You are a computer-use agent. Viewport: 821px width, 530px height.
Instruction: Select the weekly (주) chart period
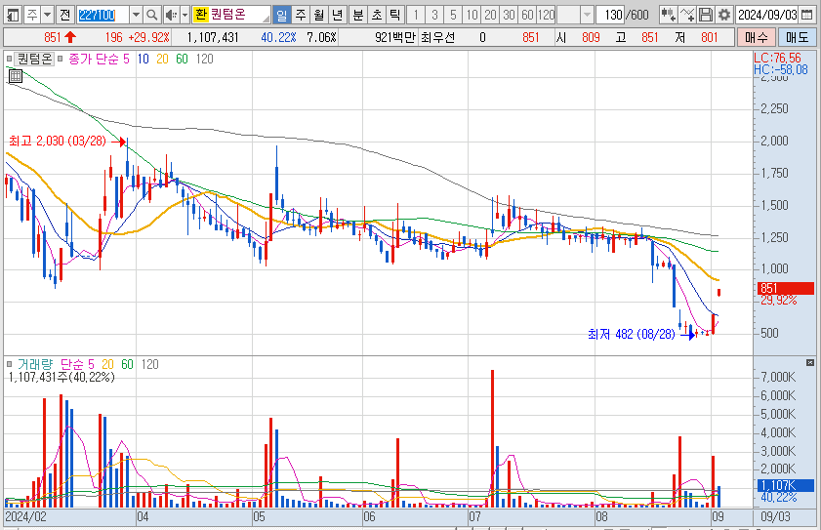[301, 15]
